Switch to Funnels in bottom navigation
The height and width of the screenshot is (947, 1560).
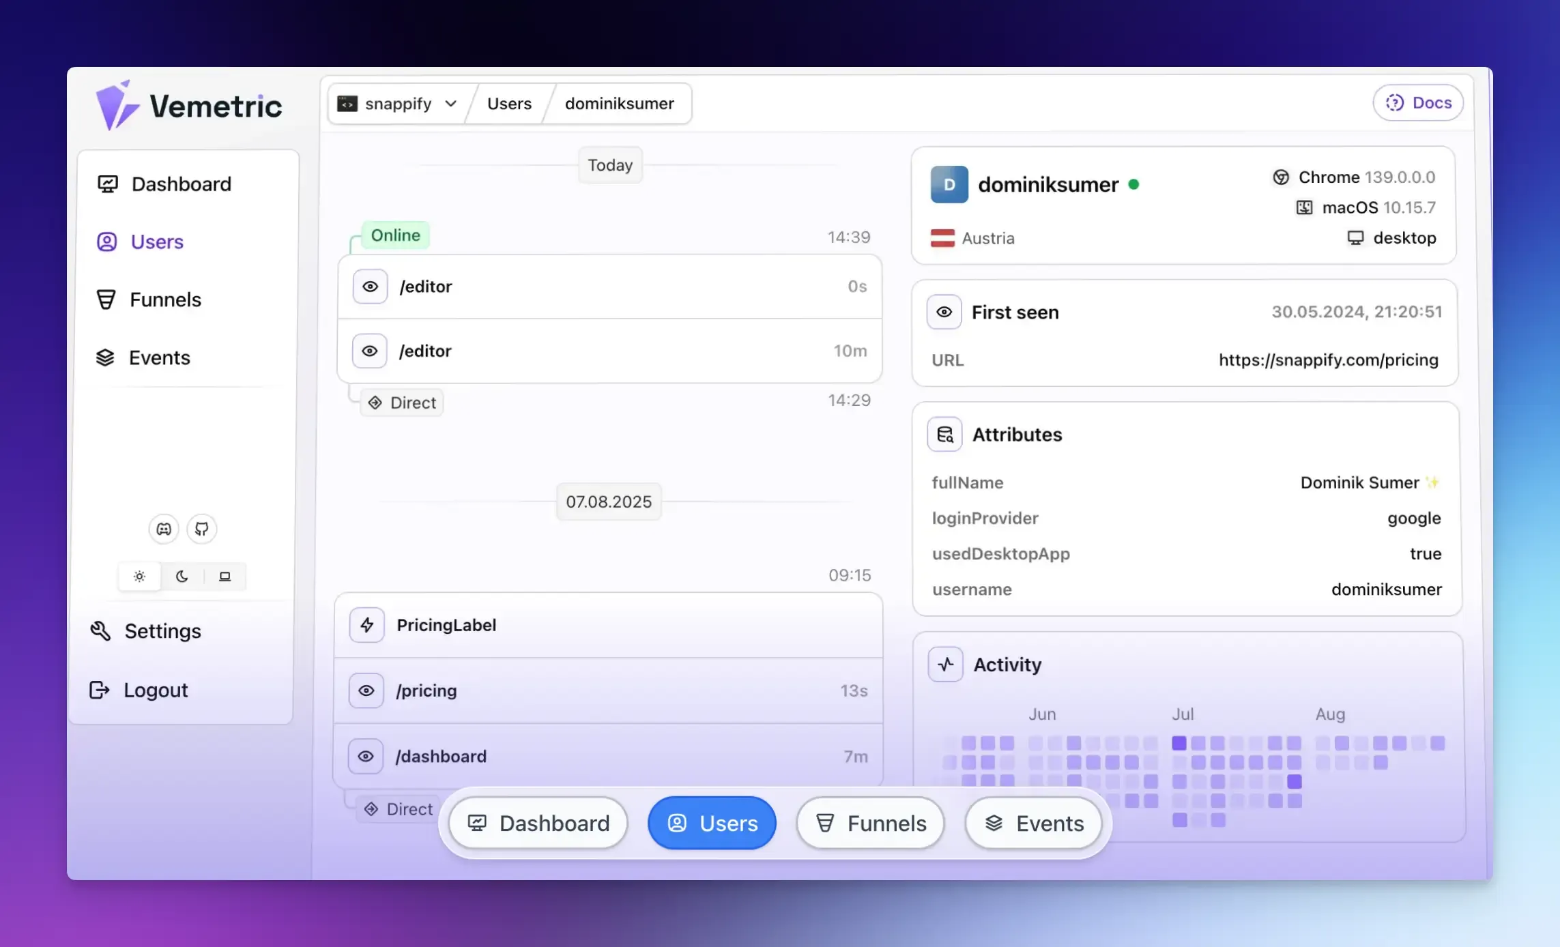(869, 823)
